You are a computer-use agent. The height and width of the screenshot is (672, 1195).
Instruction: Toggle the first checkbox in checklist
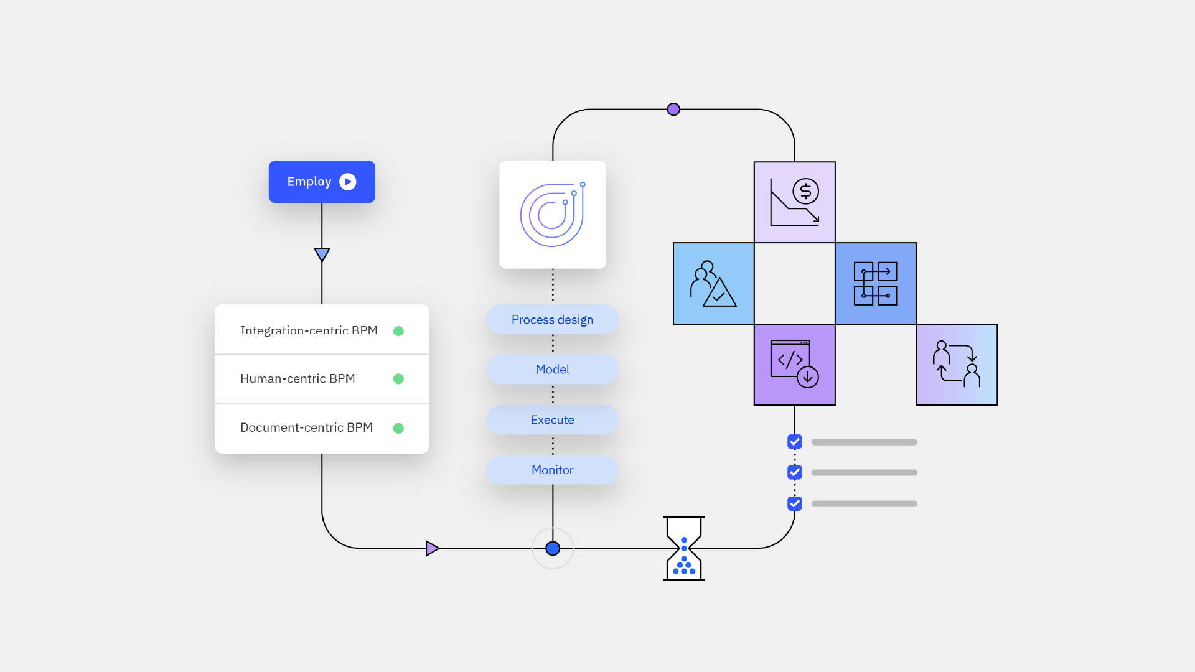[794, 442]
